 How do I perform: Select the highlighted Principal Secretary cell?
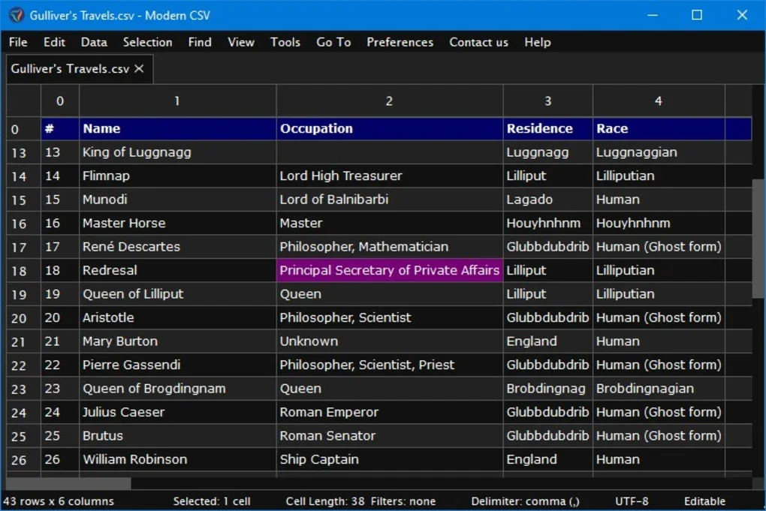[x=389, y=270]
